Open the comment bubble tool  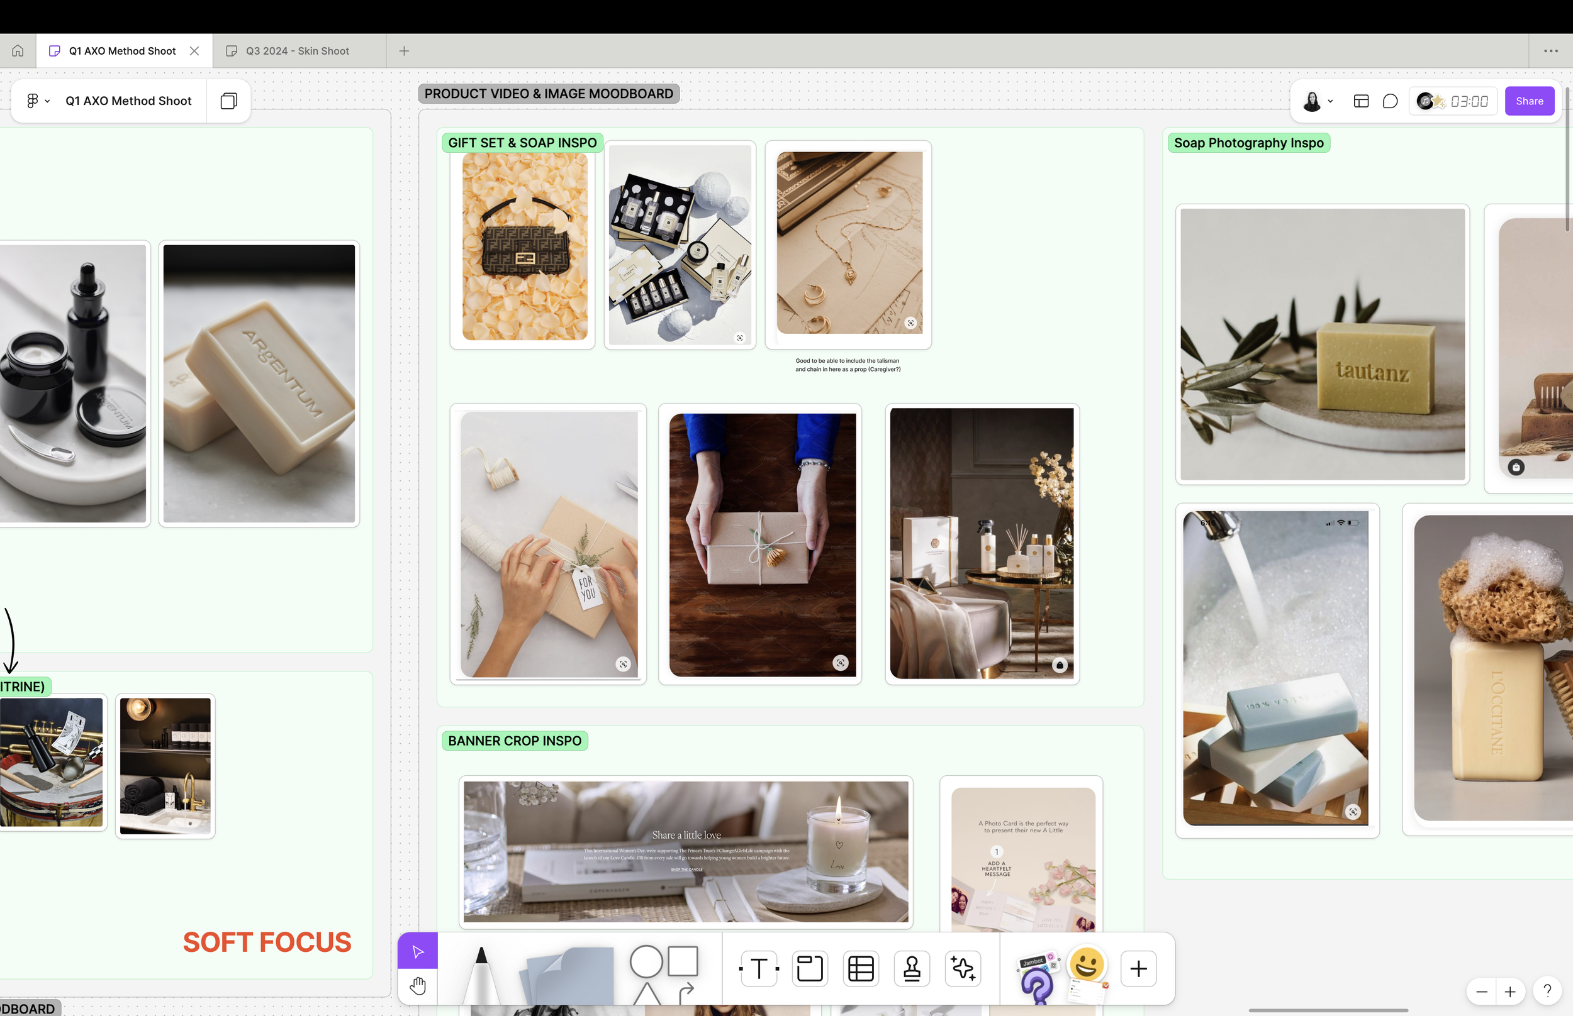point(1390,101)
